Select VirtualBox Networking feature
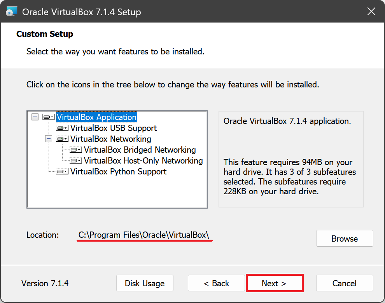 click(x=111, y=139)
